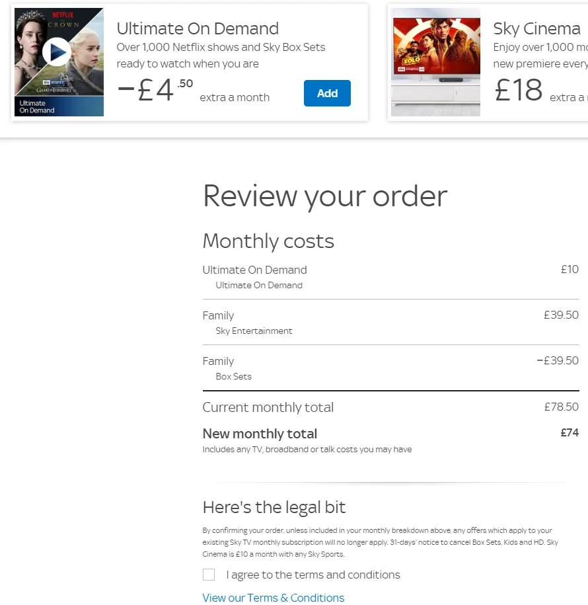Viewport: 588px width, 605px height.
Task: Click the Sky Entertainment line item
Action: click(254, 331)
